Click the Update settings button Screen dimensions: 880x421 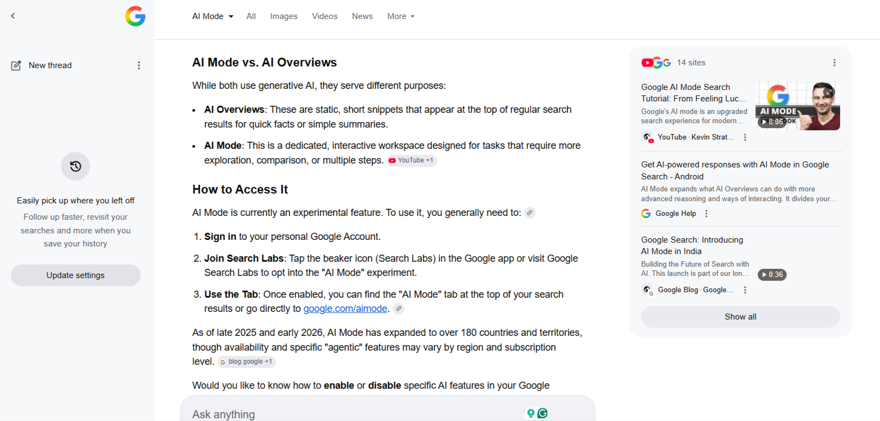click(76, 275)
